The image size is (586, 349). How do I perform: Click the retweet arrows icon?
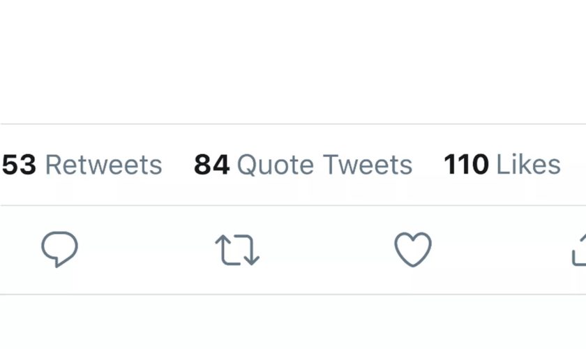tap(237, 250)
